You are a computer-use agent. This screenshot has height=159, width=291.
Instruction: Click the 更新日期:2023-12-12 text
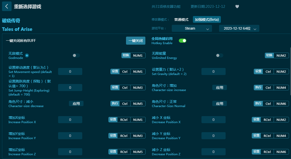[208, 7]
